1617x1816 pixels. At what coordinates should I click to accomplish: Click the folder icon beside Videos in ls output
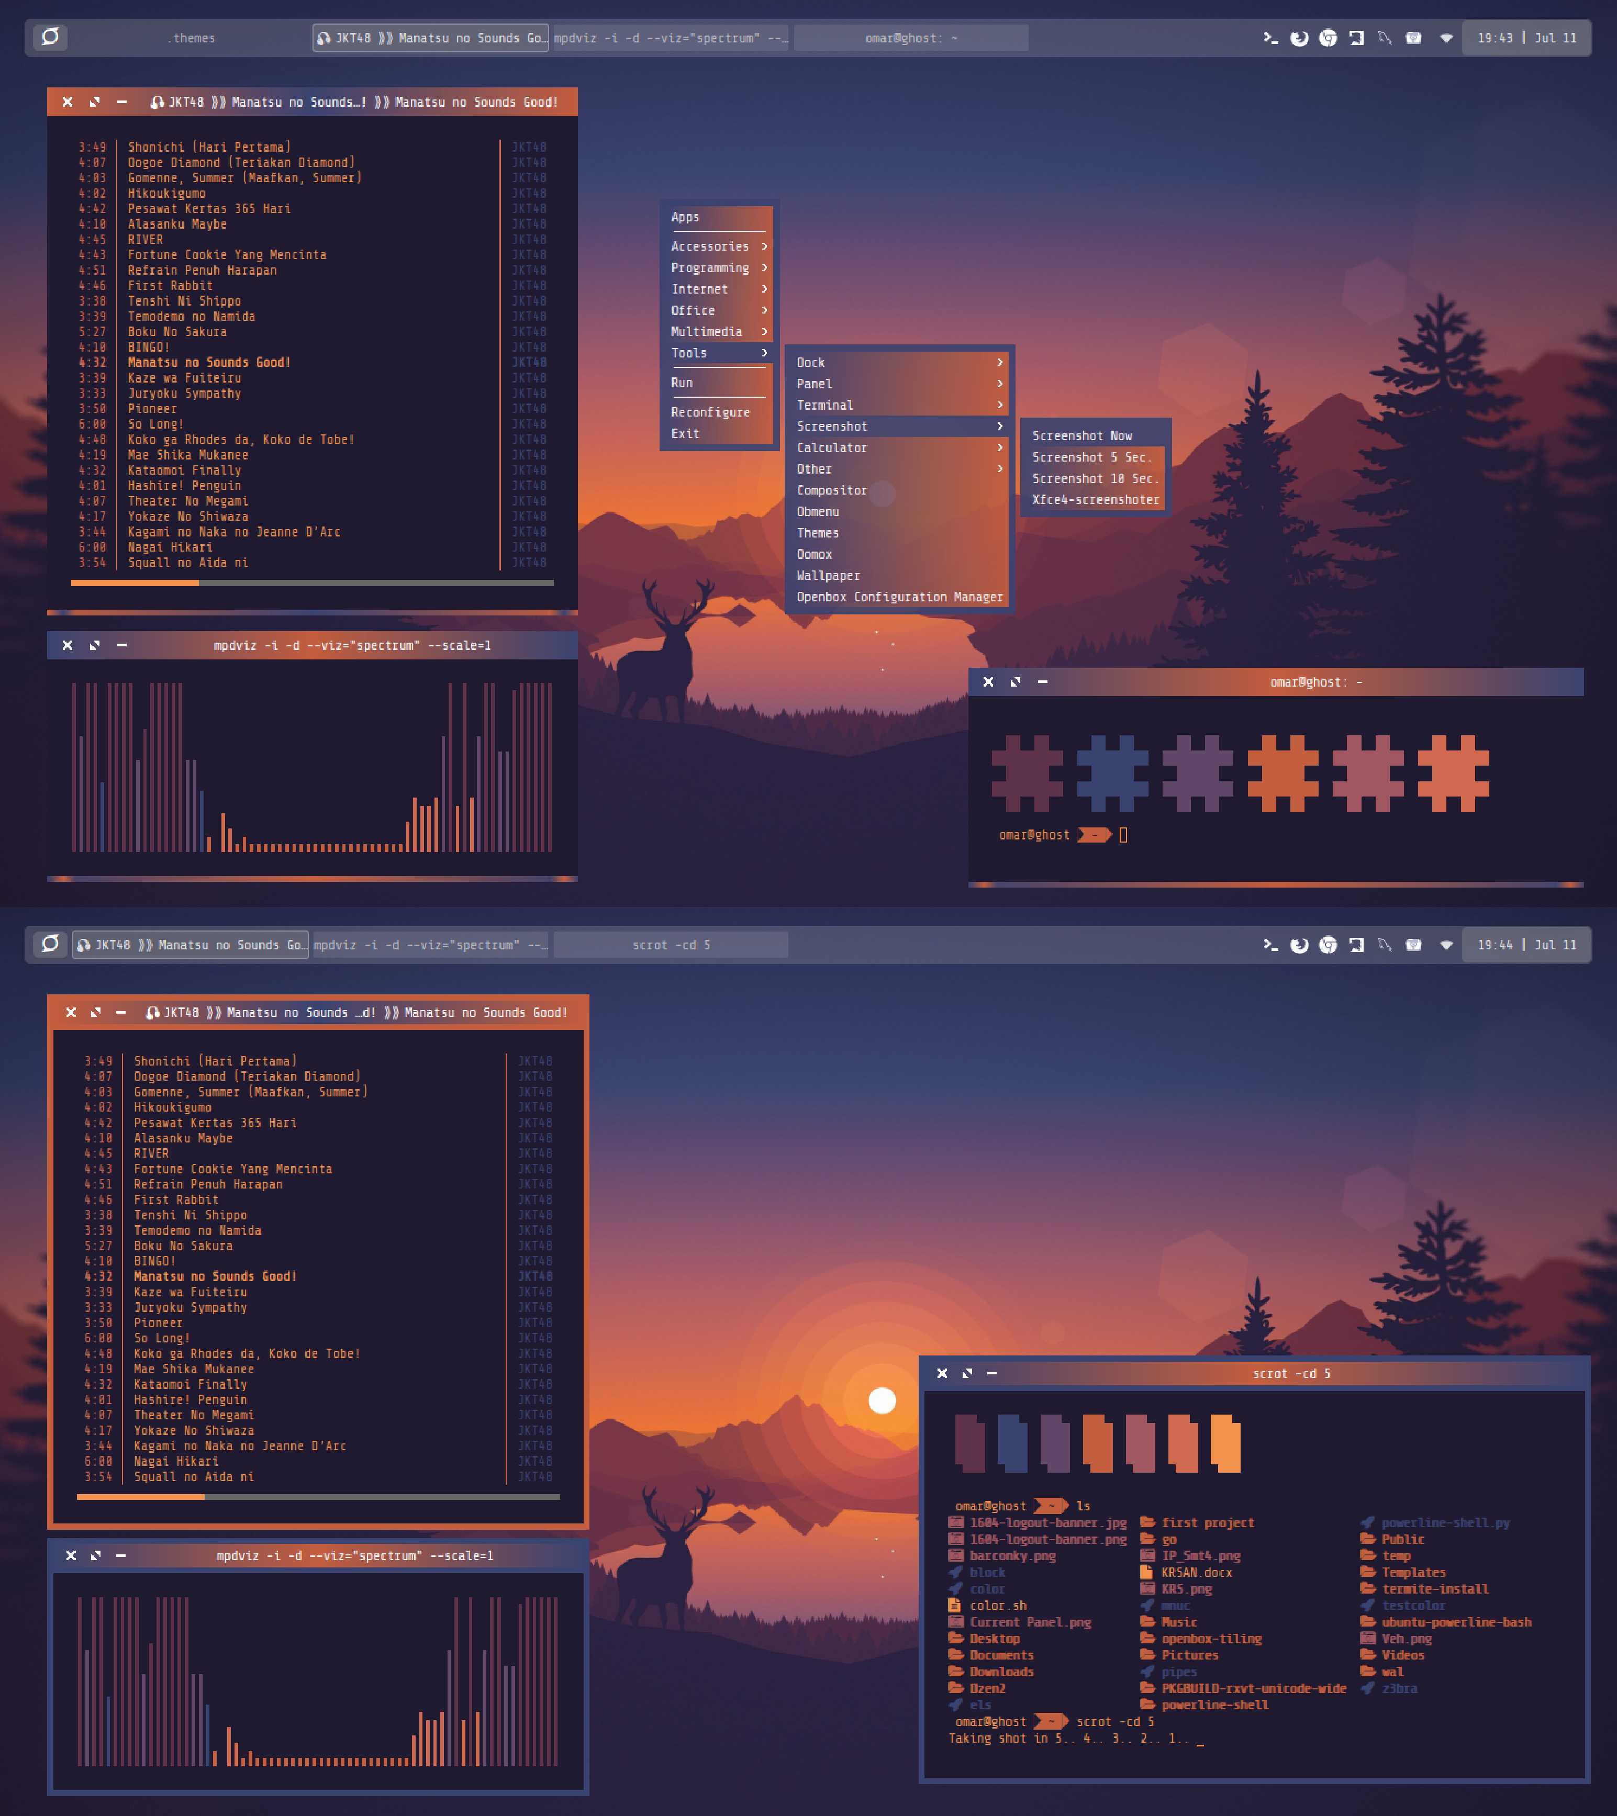tap(1368, 1654)
